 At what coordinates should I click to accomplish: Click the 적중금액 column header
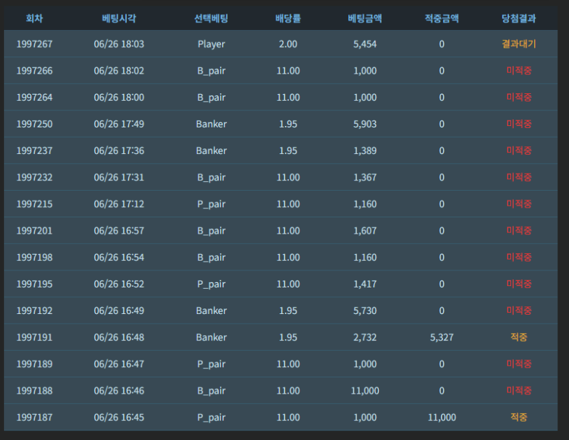pyautogui.click(x=442, y=18)
